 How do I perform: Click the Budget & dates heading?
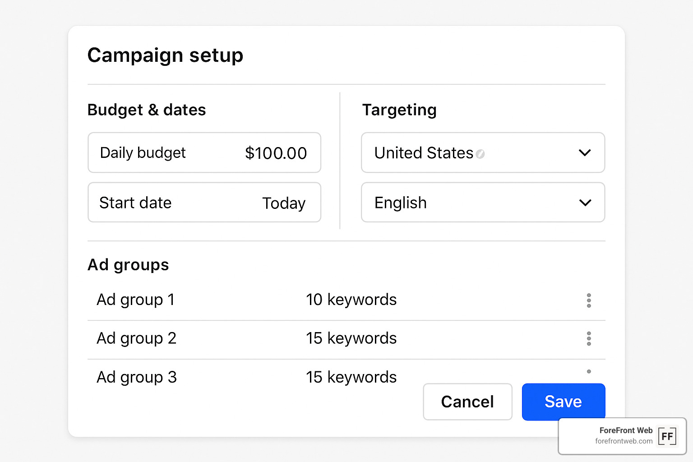147,110
